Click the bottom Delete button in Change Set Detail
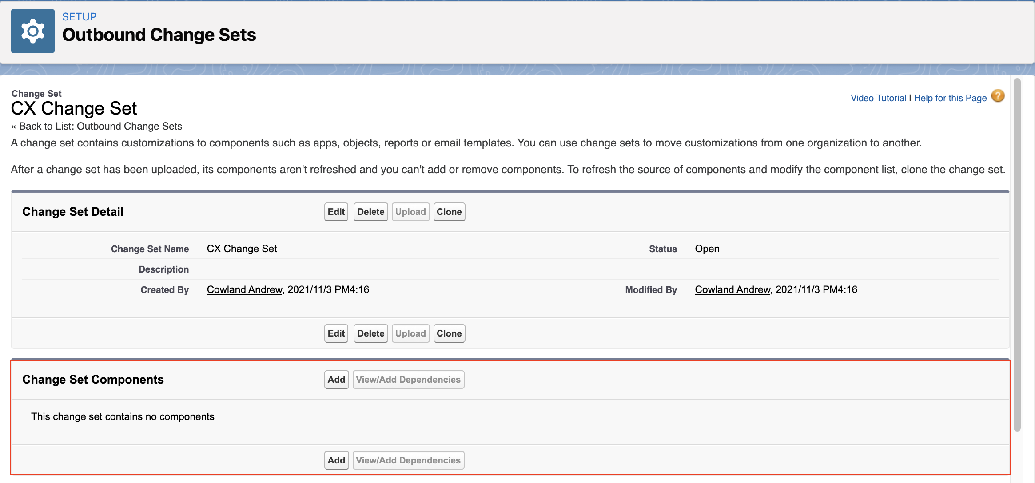The image size is (1035, 483). pyautogui.click(x=371, y=333)
